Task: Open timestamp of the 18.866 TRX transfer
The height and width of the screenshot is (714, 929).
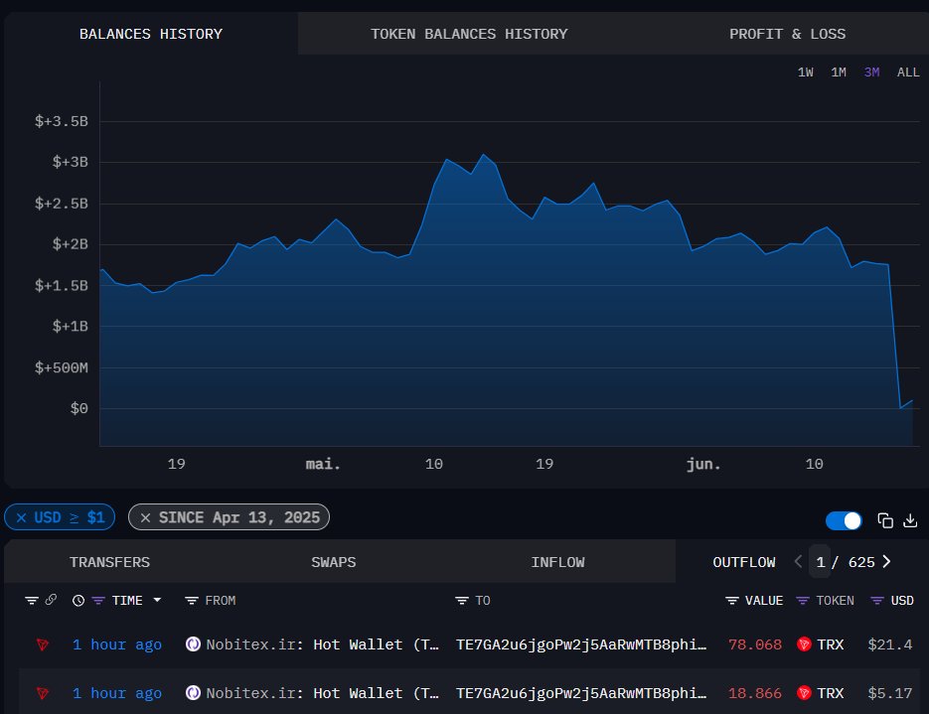Action: pos(116,693)
